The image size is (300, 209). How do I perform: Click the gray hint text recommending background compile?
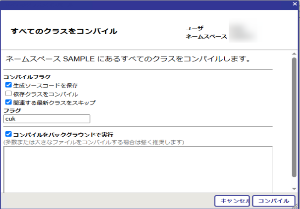click(x=94, y=142)
